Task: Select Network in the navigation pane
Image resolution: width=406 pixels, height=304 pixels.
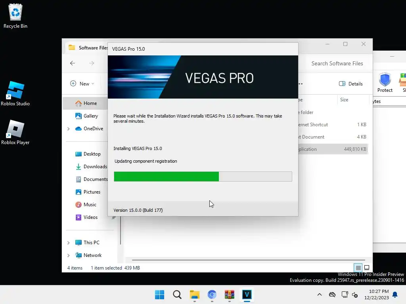Action: pyautogui.click(x=88, y=255)
